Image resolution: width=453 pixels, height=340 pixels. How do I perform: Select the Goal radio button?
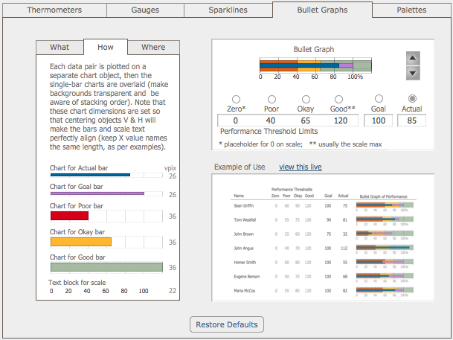379,99
